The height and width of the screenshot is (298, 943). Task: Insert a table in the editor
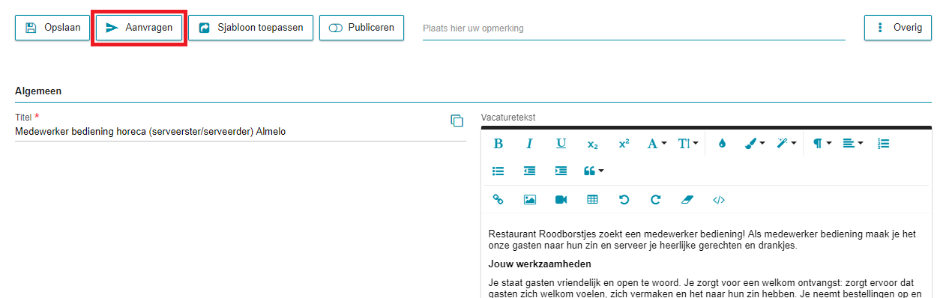tap(592, 199)
